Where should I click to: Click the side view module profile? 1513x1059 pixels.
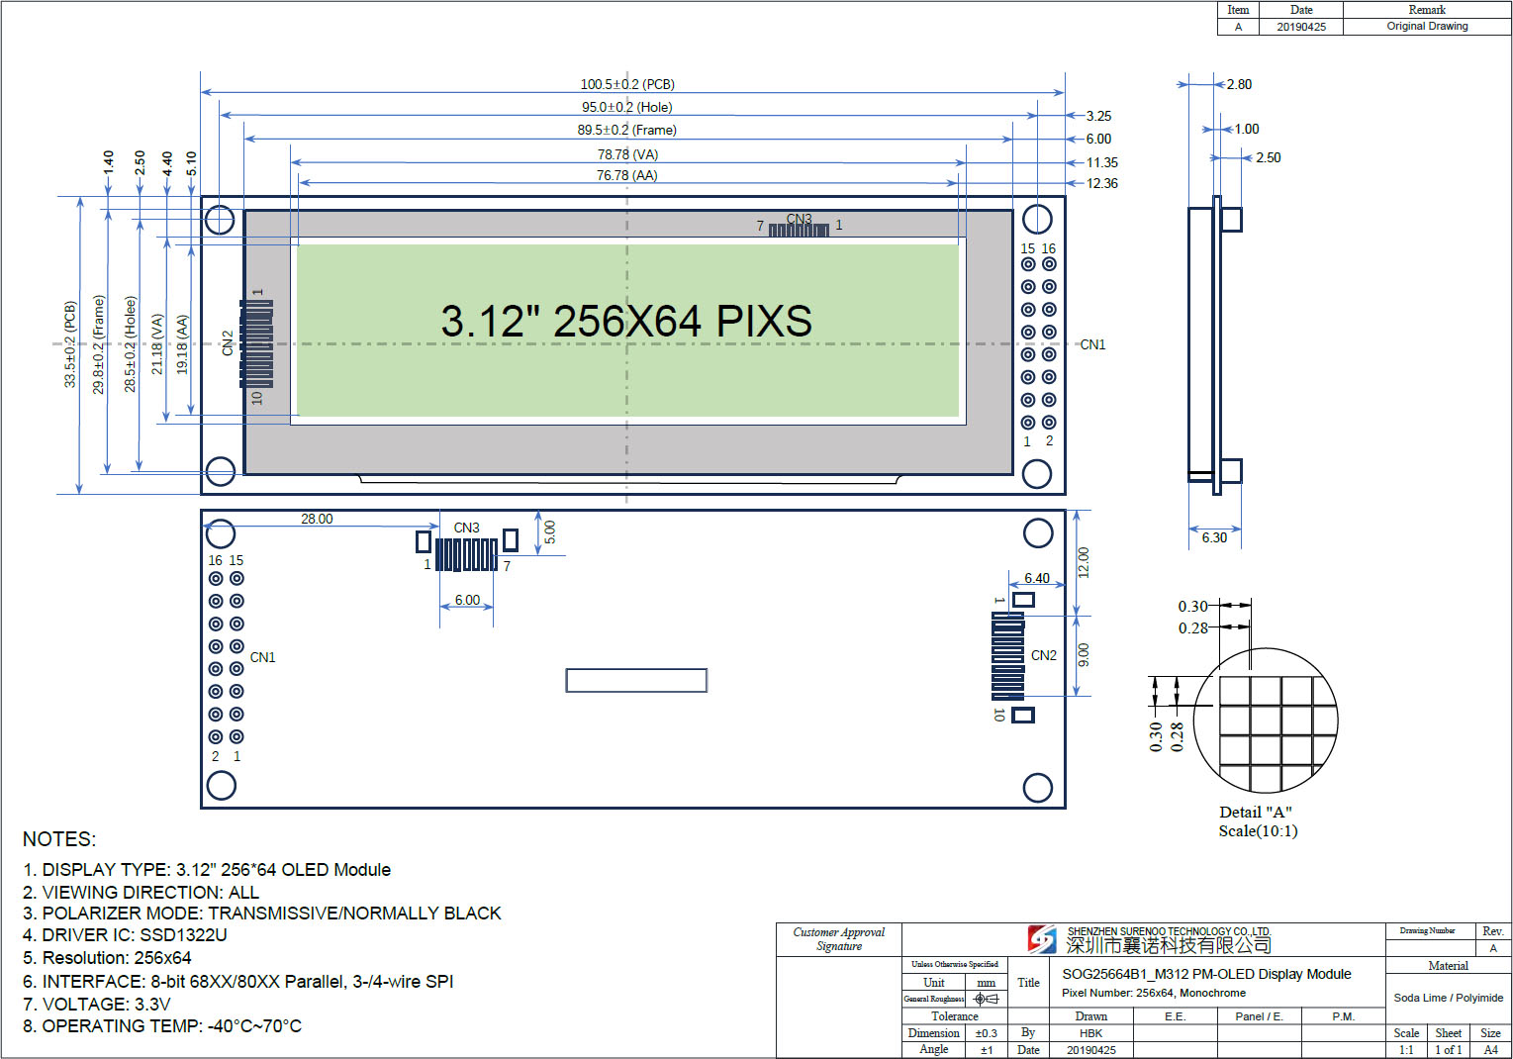[x=1215, y=344]
